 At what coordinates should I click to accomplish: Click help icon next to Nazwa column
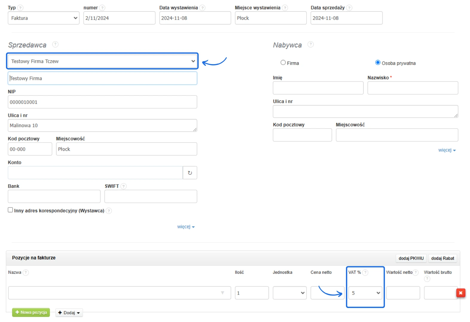[x=26, y=273]
